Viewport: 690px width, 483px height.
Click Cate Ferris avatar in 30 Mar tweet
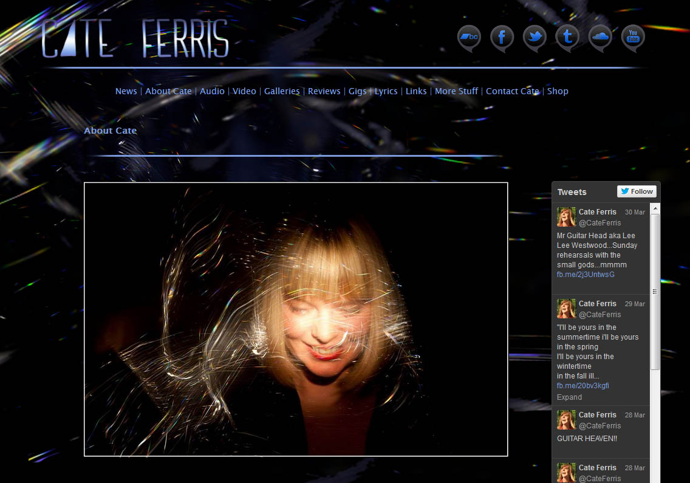(x=566, y=217)
